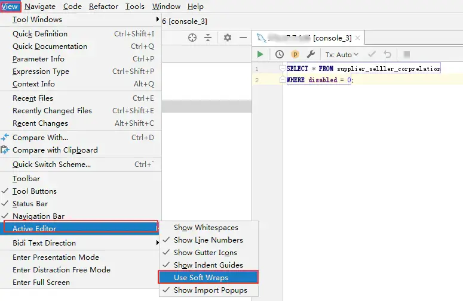Open the Navigate menu
463x301 pixels.
pos(40,6)
